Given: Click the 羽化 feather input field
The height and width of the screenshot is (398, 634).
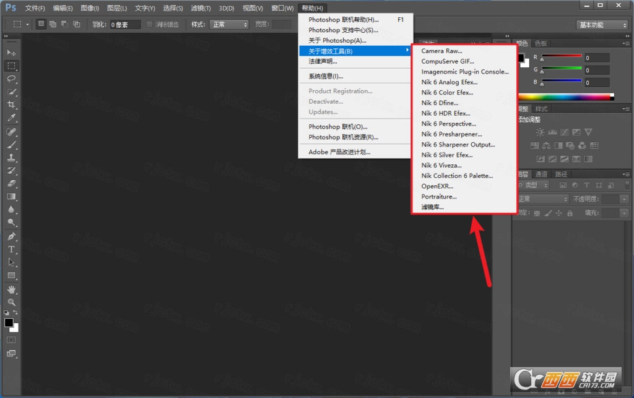Looking at the screenshot, I should coord(125,25).
